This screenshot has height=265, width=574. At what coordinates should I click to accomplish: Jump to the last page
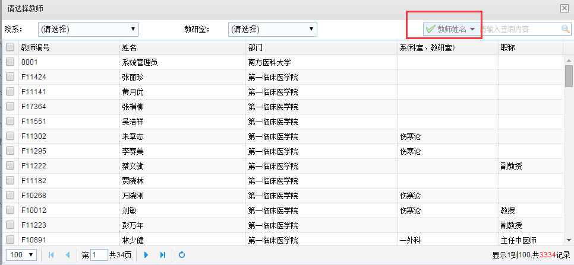[x=162, y=254]
